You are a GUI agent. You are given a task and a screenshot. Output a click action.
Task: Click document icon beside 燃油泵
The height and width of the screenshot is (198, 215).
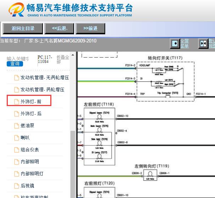click(17, 126)
